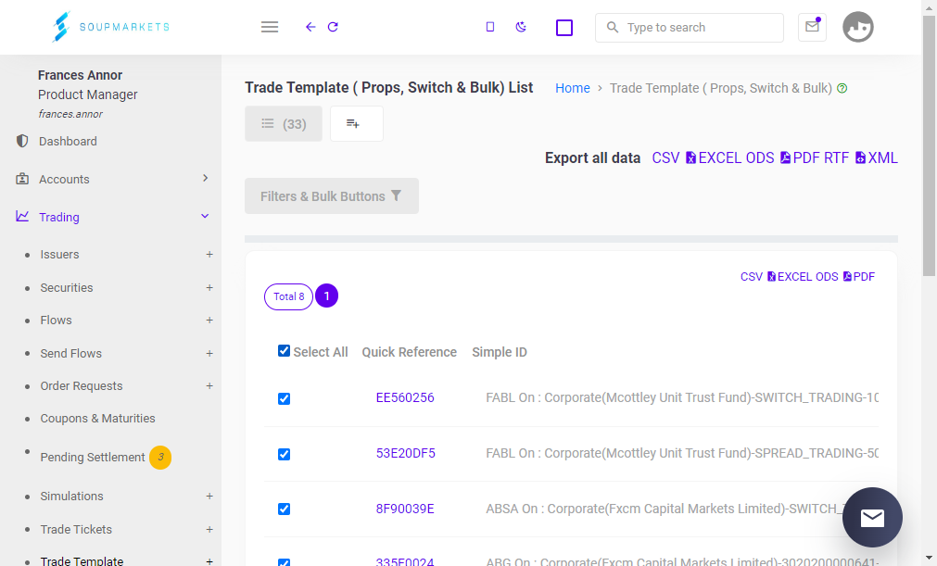Download table PDF link in card
Screen dimensions: 937x566
tap(859, 277)
